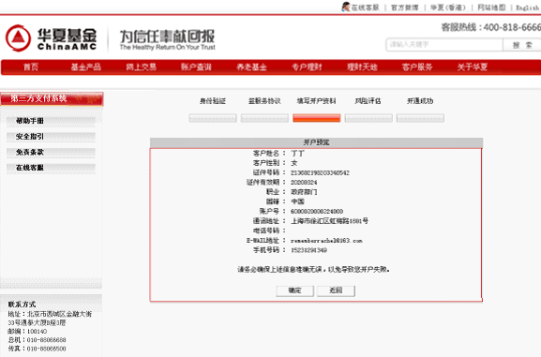Click the 开户预览 panel title
Viewport: 541px width, 357px height.
[x=316, y=142]
